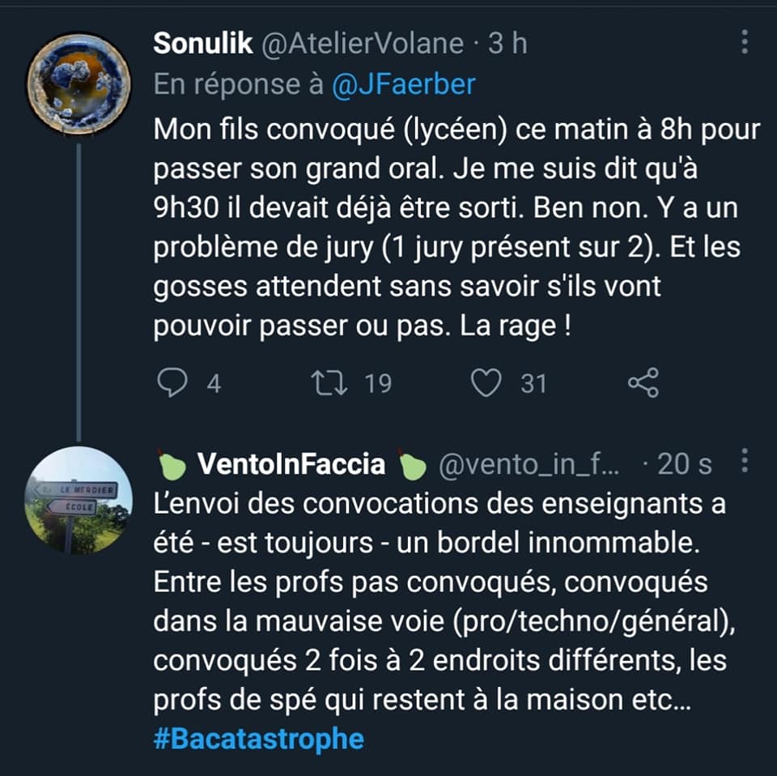777x776 pixels.
Task: Click the pear emoji before VentoInFaccia's name
Action: click(x=170, y=464)
